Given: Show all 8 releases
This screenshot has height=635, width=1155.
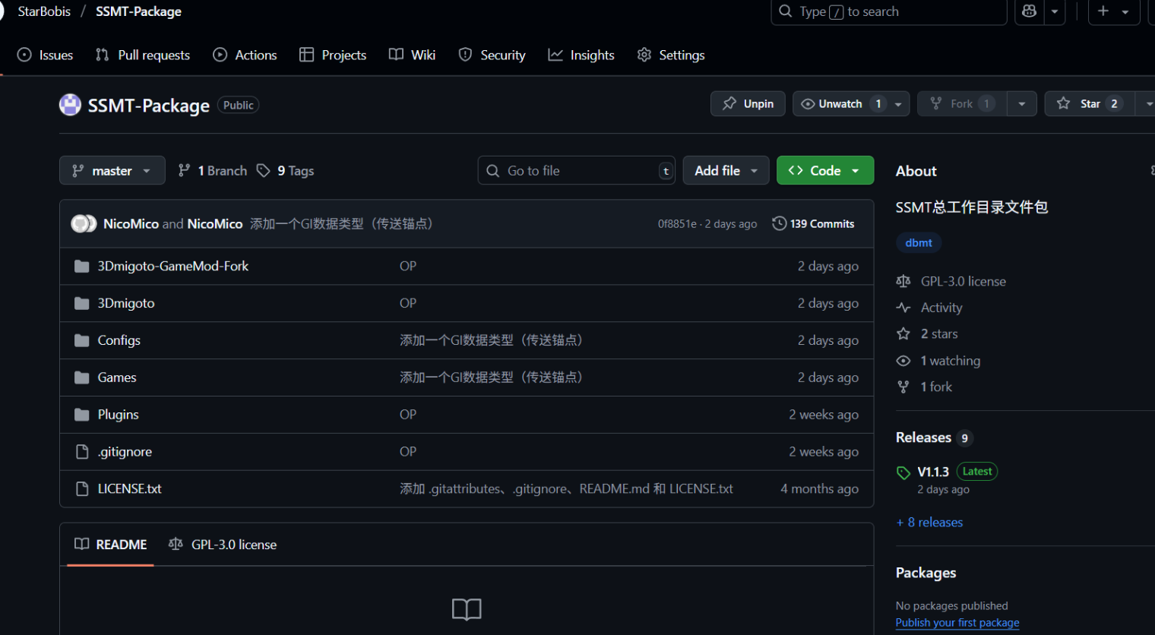Looking at the screenshot, I should coord(929,522).
